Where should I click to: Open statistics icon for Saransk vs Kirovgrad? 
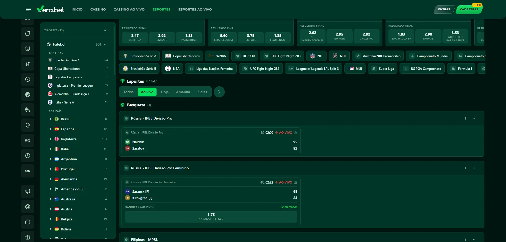click(x=295, y=182)
